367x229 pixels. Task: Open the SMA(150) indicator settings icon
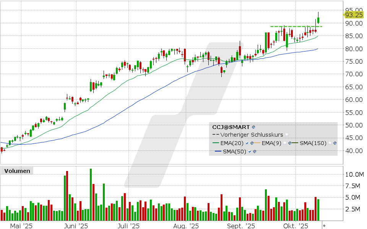click(x=335, y=143)
